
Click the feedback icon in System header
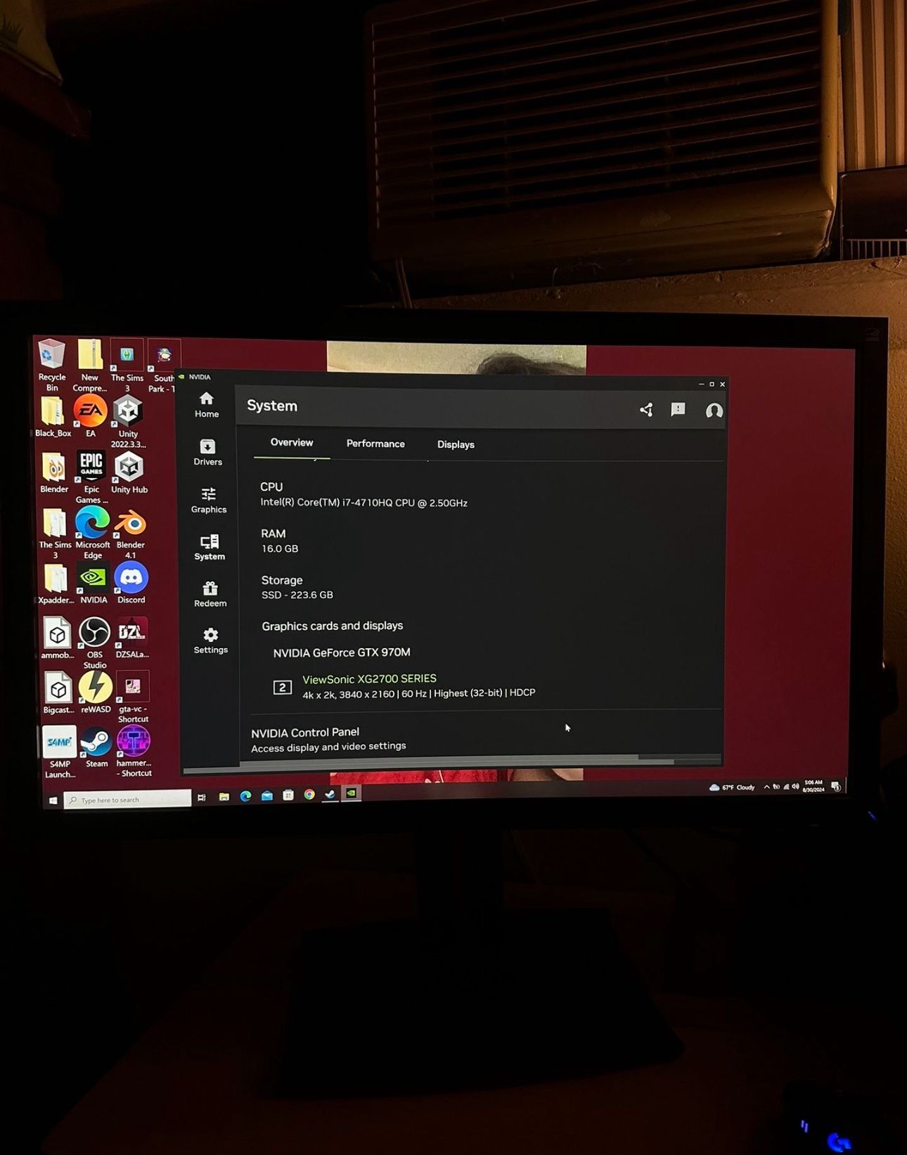(x=678, y=409)
